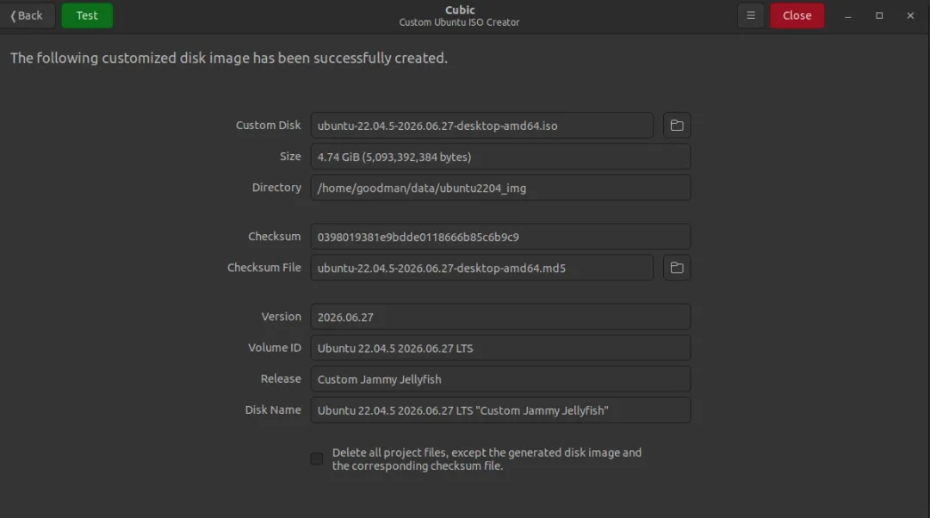Maximize the Cubic window

(x=879, y=16)
